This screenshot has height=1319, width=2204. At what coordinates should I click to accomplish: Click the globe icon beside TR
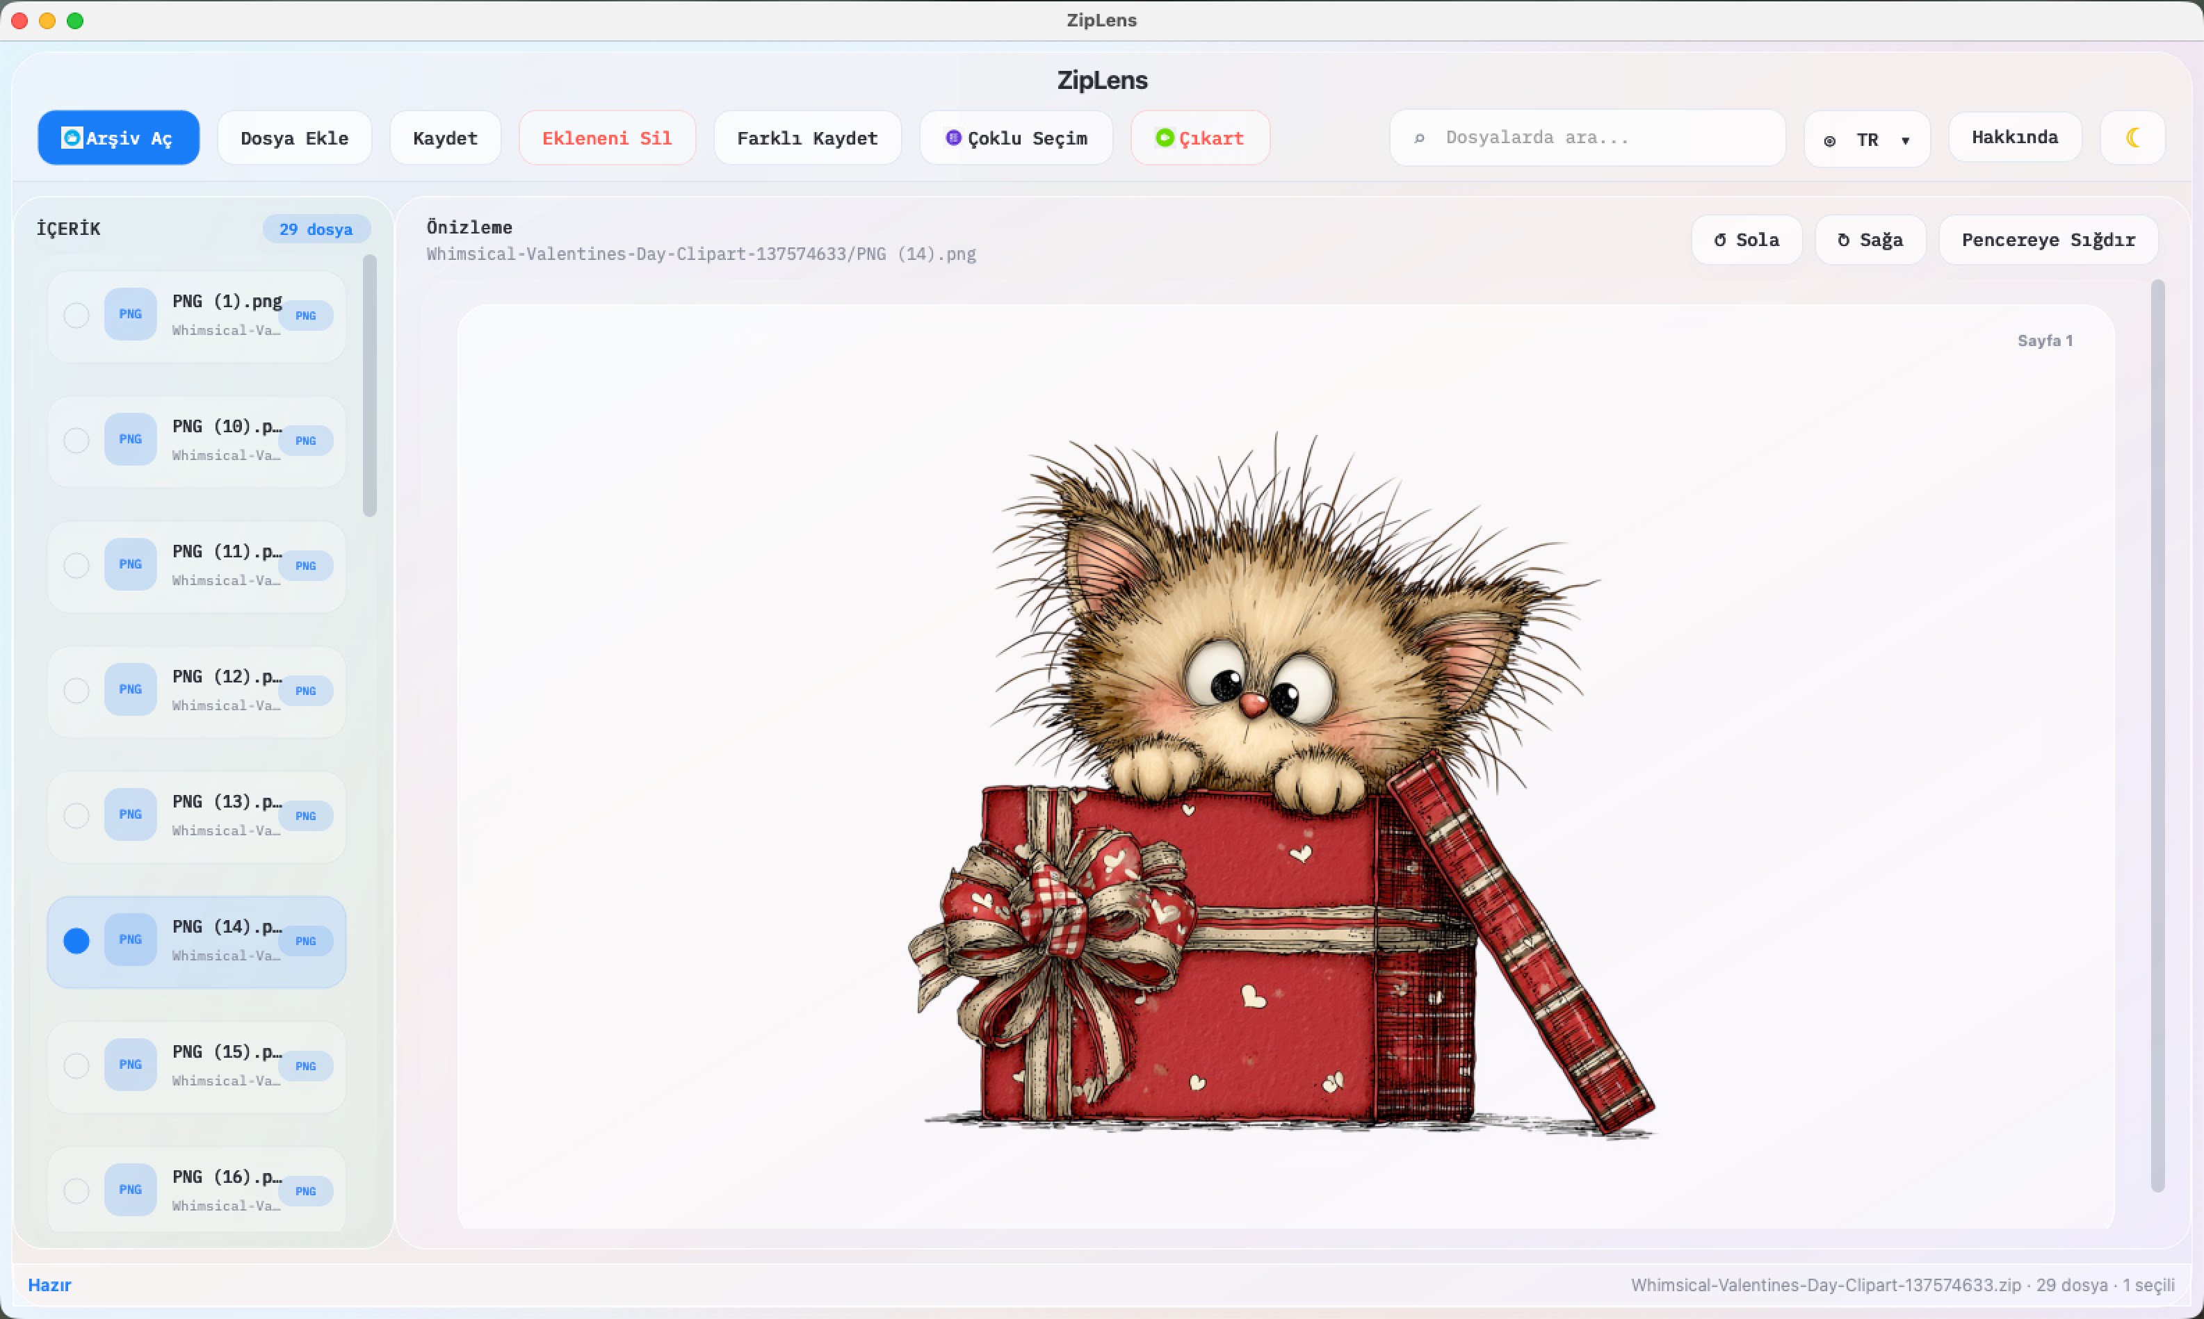[x=1830, y=140]
